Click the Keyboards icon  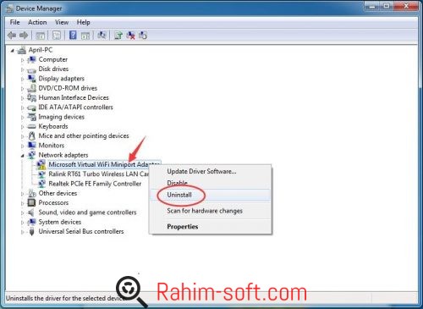[32, 126]
